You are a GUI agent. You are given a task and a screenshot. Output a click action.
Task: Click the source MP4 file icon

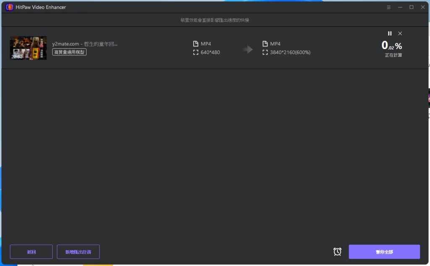coord(196,44)
